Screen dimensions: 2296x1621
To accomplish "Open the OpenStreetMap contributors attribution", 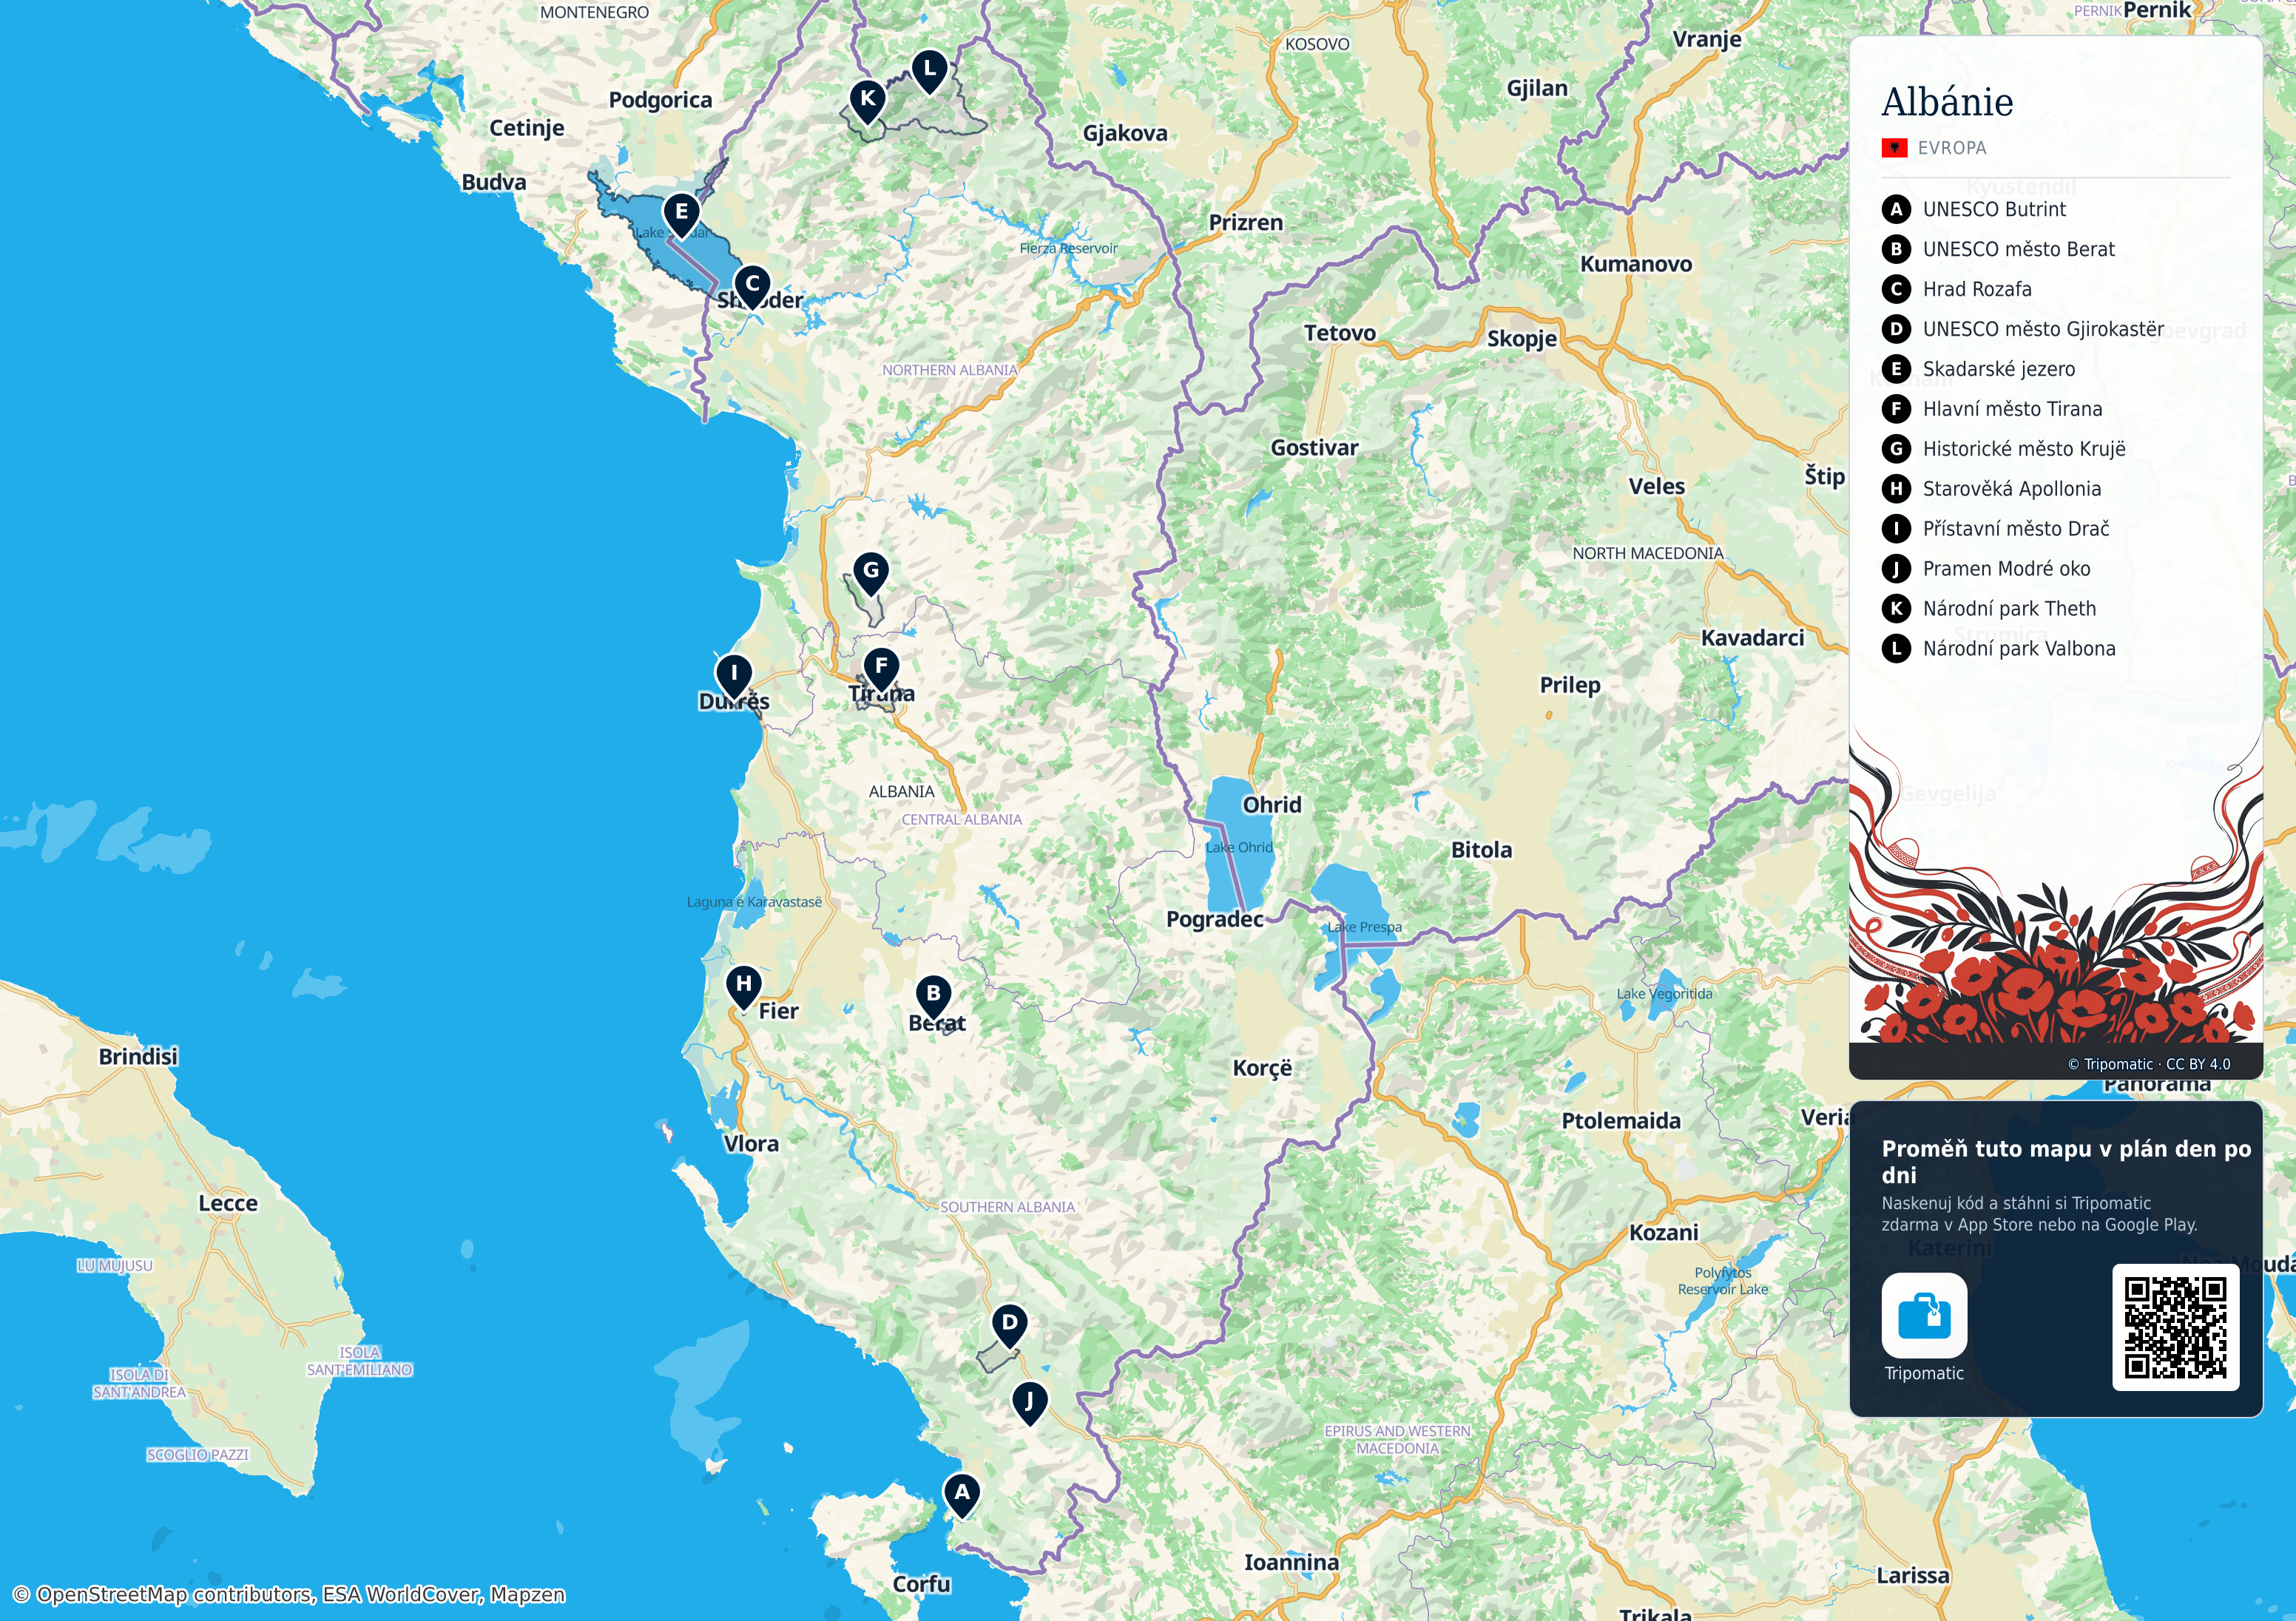I will click(289, 1594).
